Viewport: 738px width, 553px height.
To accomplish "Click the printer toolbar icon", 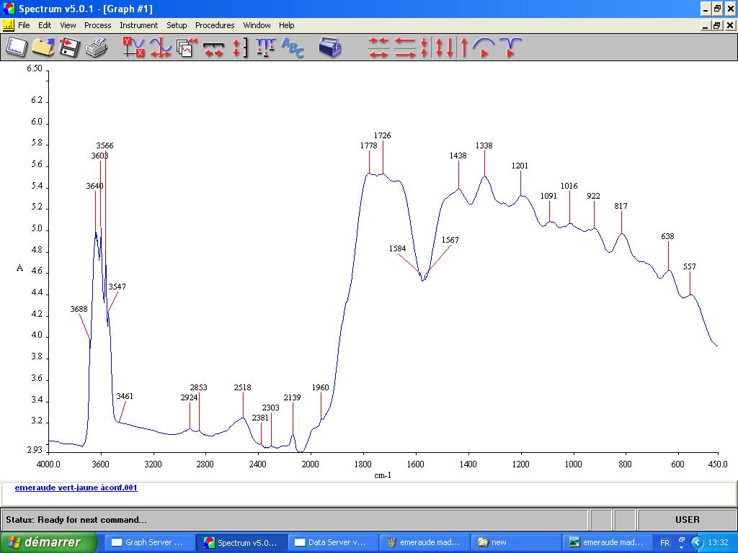I will pos(96,48).
